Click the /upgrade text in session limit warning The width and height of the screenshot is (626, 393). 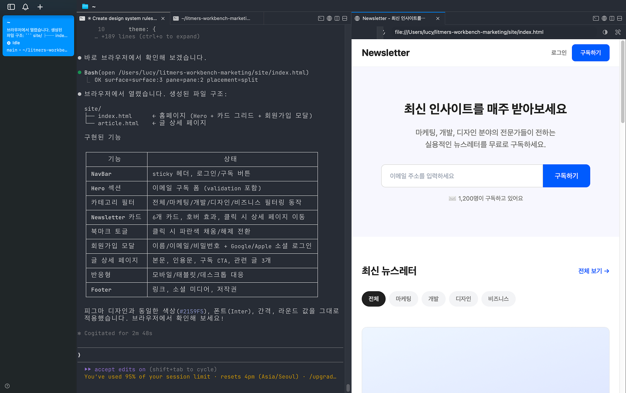pyautogui.click(x=323, y=377)
